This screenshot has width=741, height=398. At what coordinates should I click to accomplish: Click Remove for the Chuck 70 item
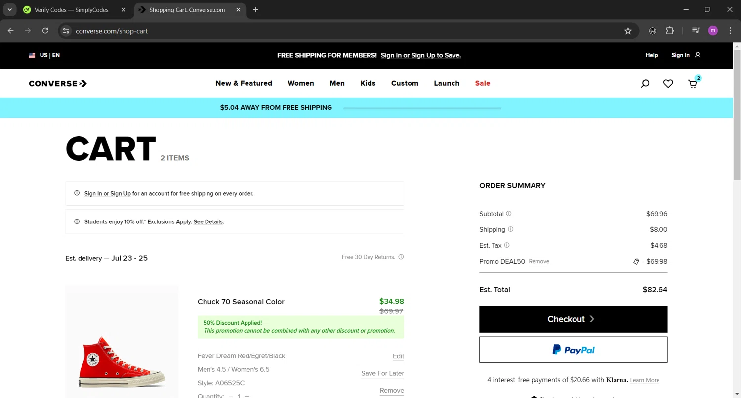392,391
